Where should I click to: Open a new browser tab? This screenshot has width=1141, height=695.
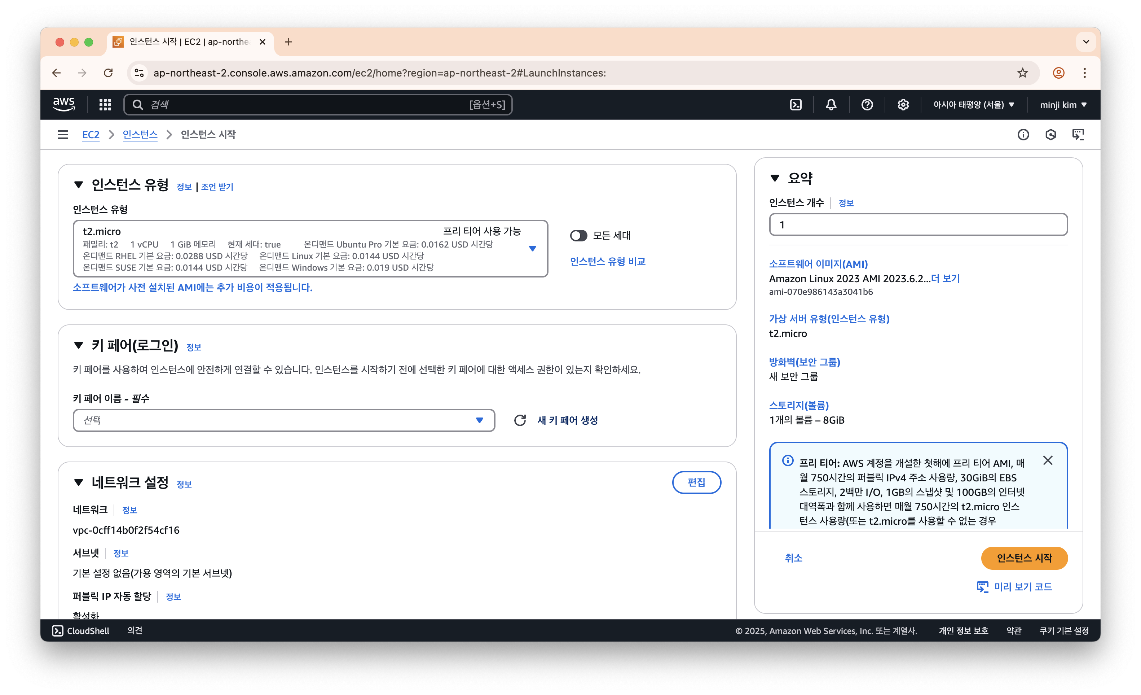pos(288,42)
